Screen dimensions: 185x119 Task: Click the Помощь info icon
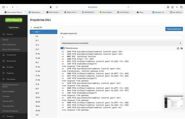click(x=3, y=116)
